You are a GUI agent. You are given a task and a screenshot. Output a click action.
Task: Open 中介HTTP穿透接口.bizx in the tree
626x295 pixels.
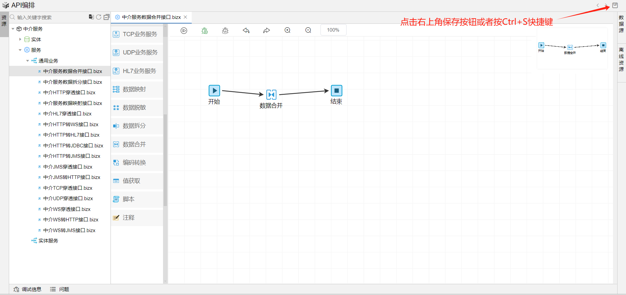69,93
